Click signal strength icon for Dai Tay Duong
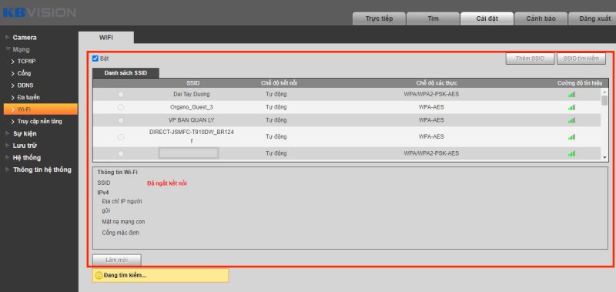 point(571,94)
